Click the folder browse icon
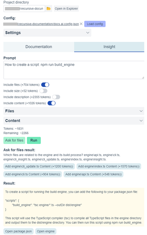The width and height of the screenshot is (147, 235). click(49, 9)
